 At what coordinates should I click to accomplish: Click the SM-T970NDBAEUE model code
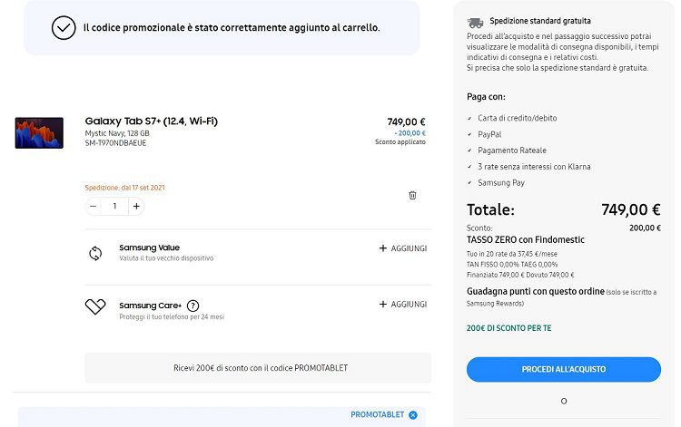[115, 143]
